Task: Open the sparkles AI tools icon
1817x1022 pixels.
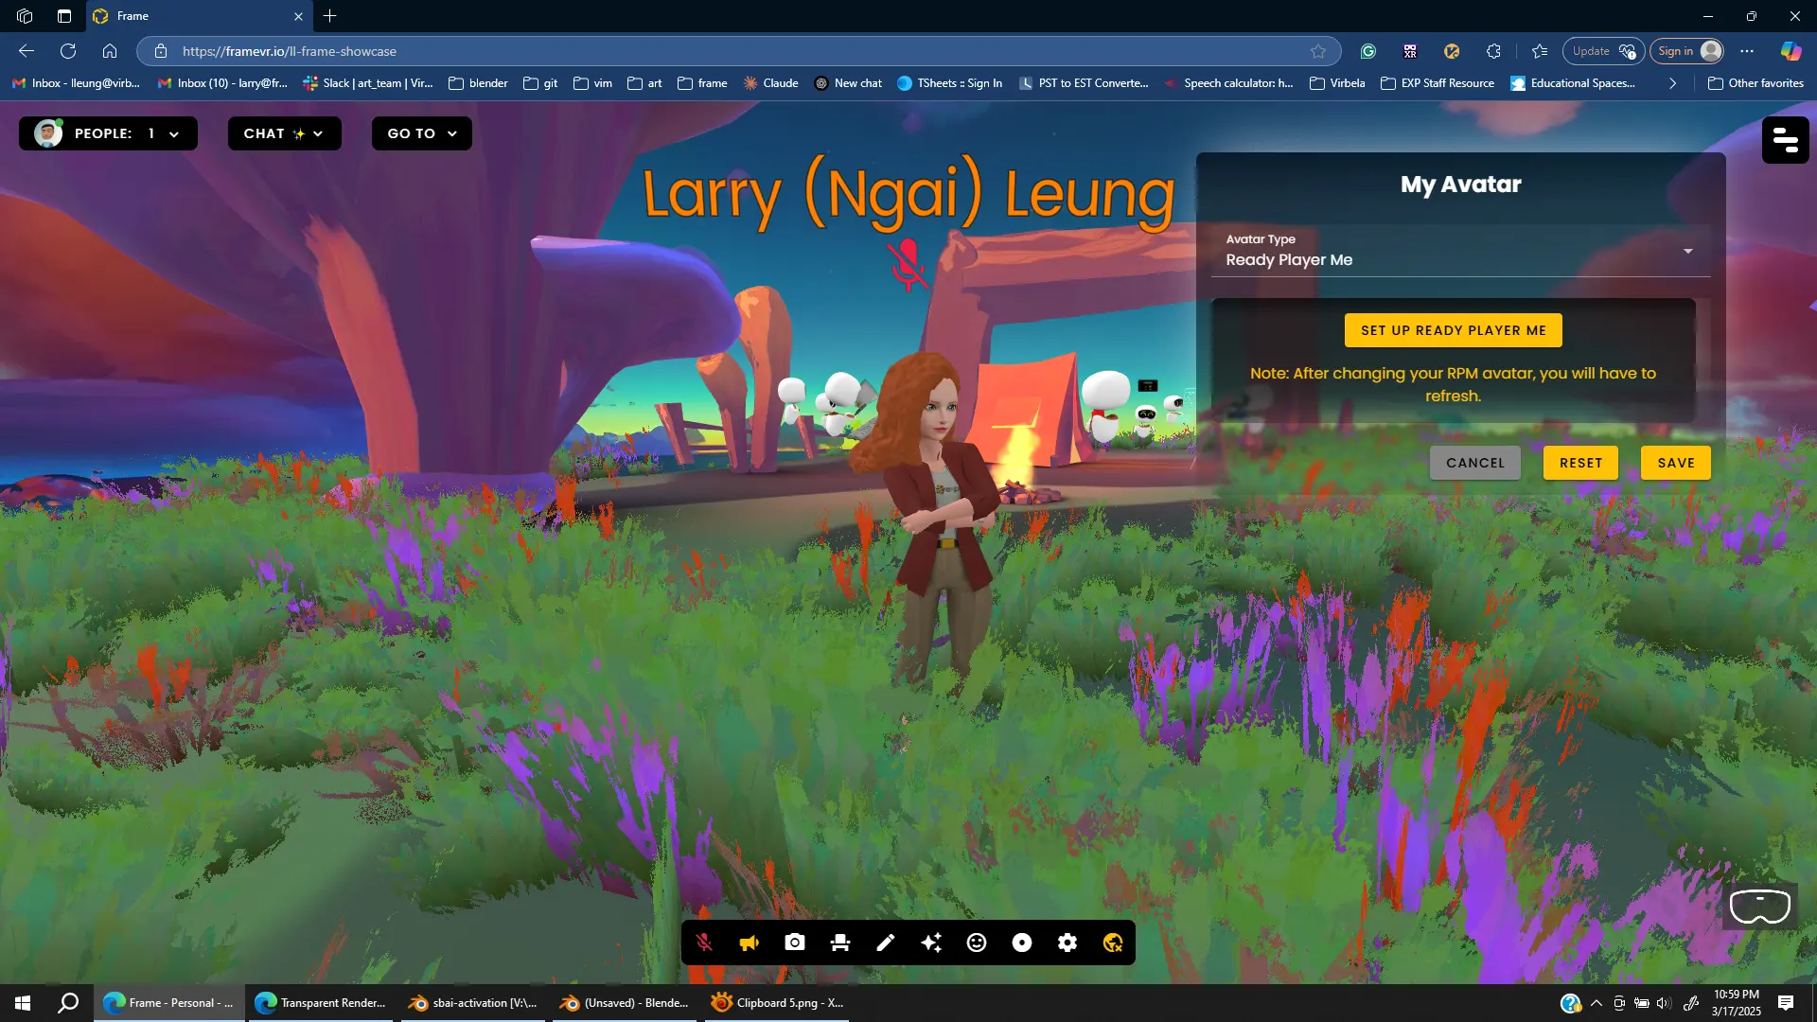Action: click(x=931, y=943)
